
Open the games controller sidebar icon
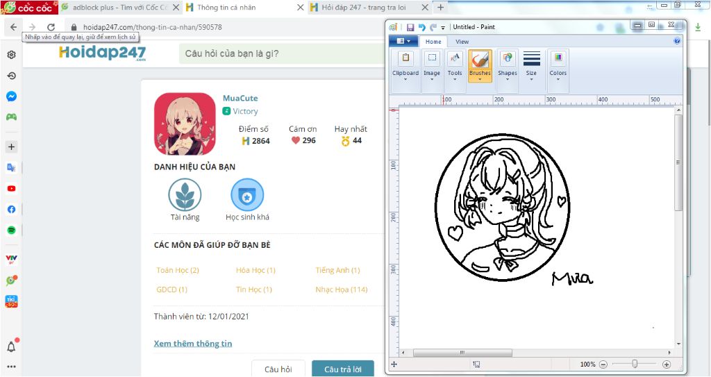pos(11,117)
